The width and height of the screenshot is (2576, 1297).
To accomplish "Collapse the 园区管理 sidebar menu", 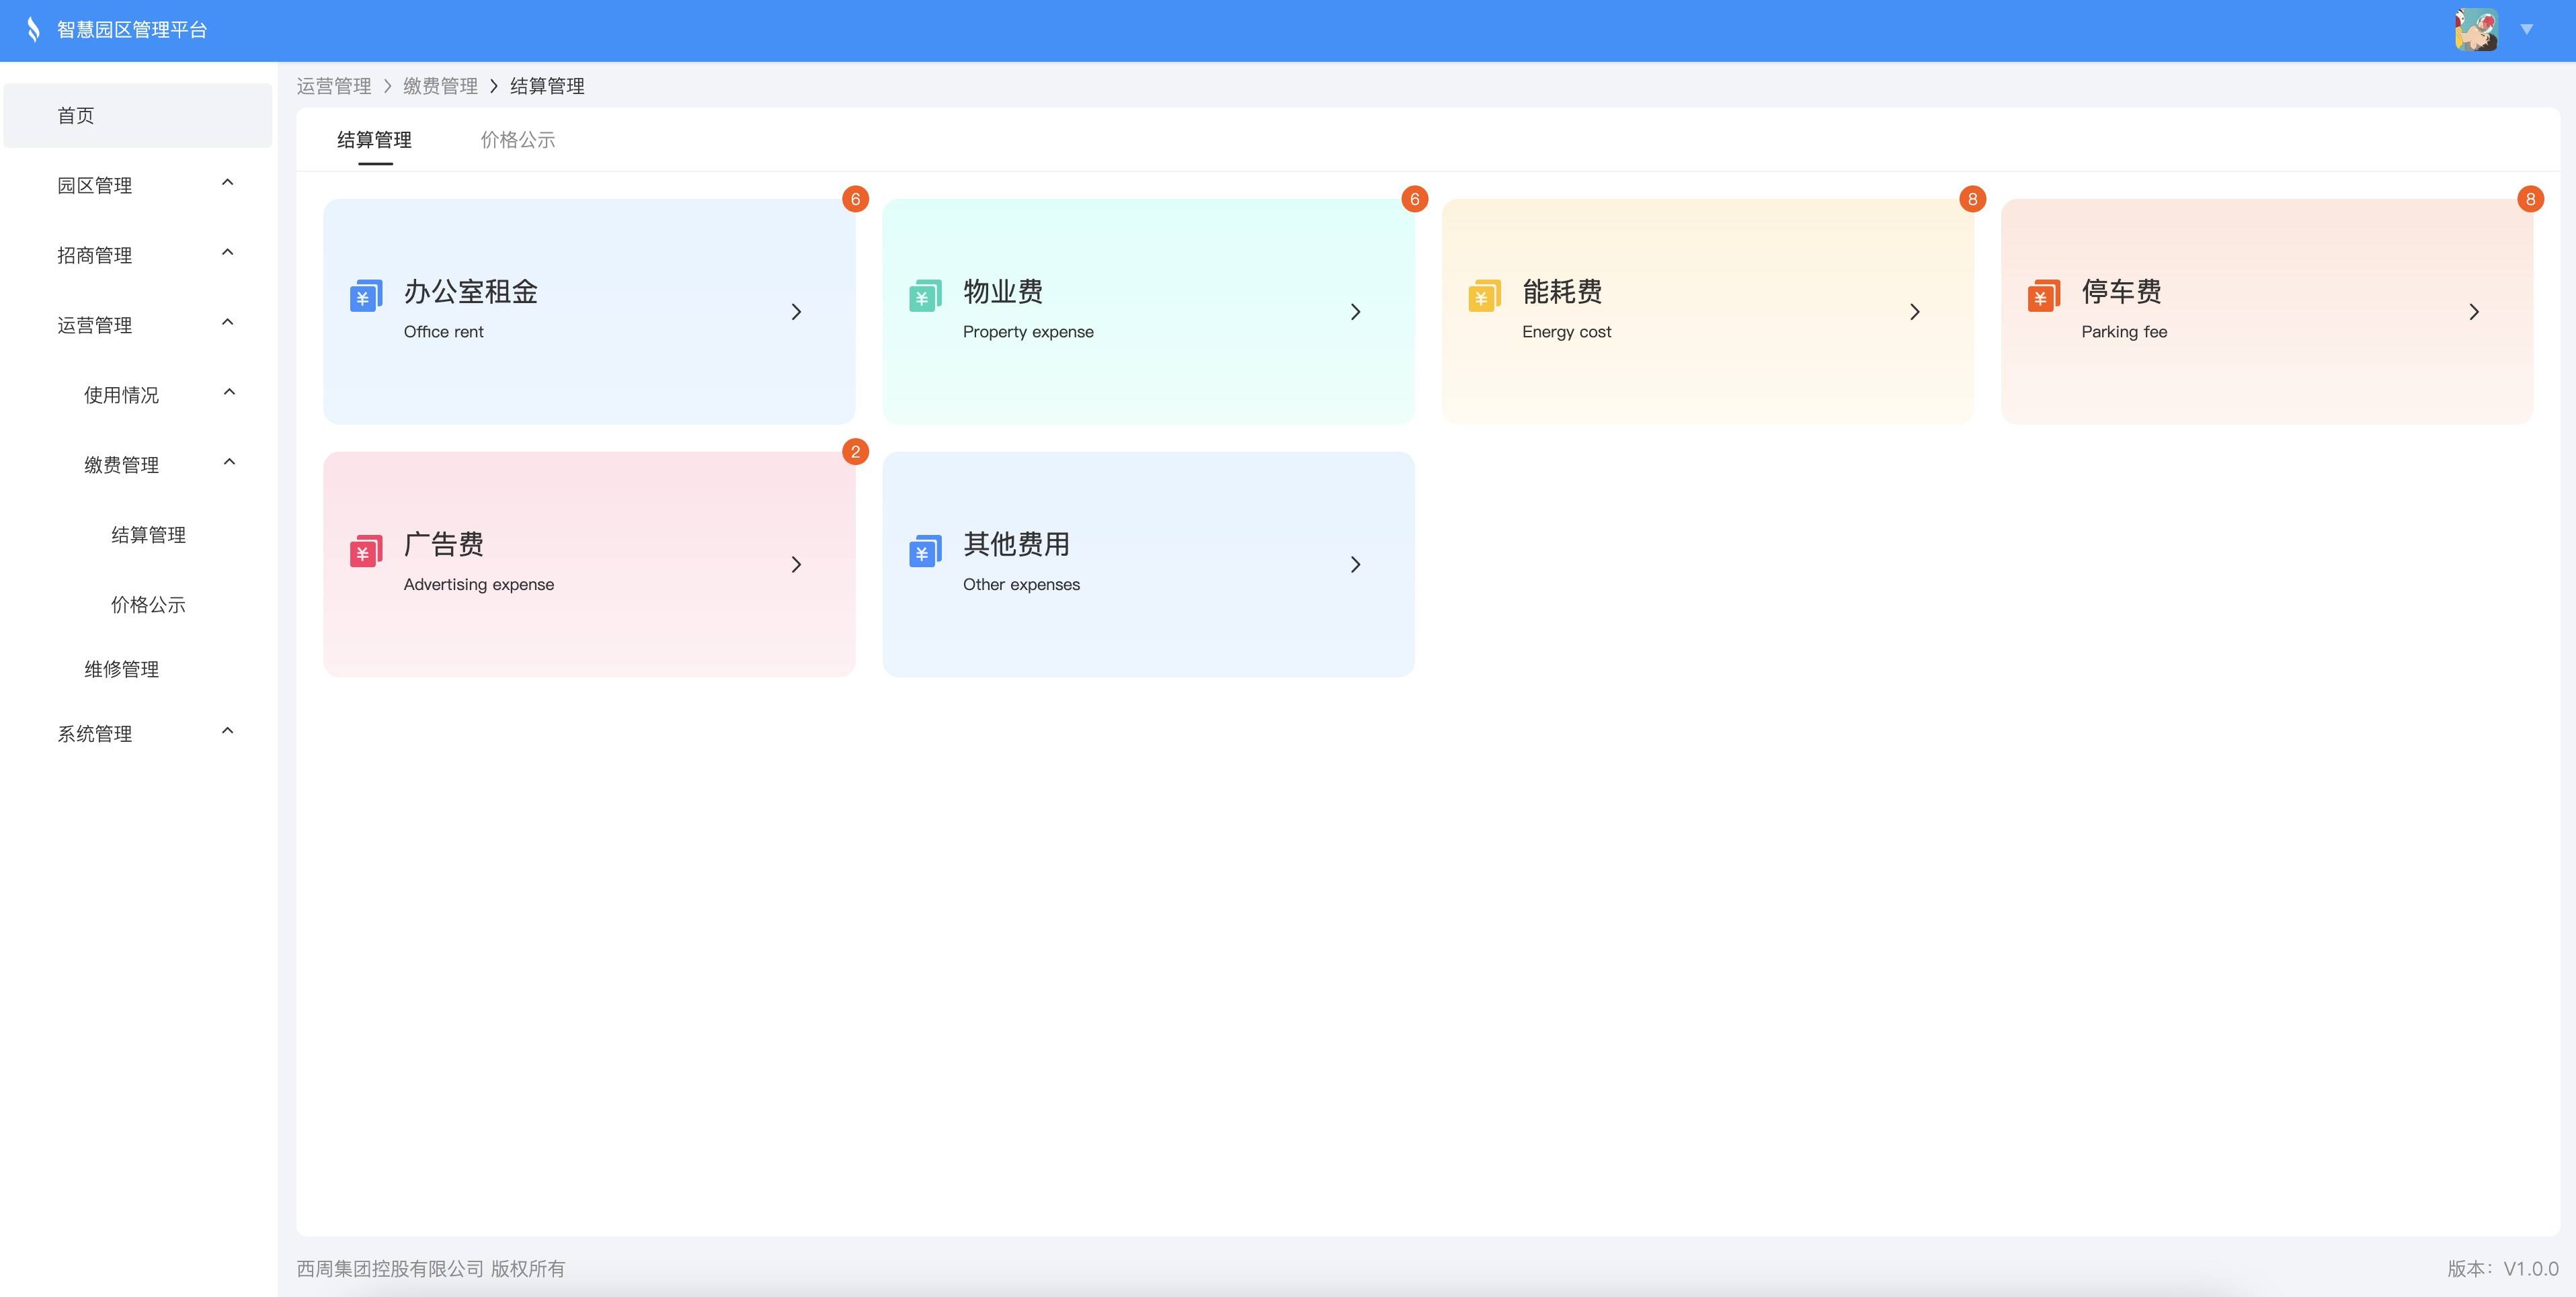I will point(228,183).
